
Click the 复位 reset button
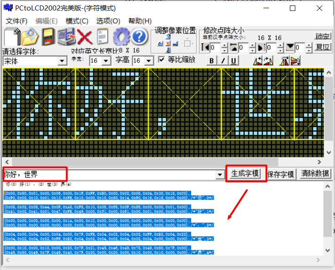(323, 47)
